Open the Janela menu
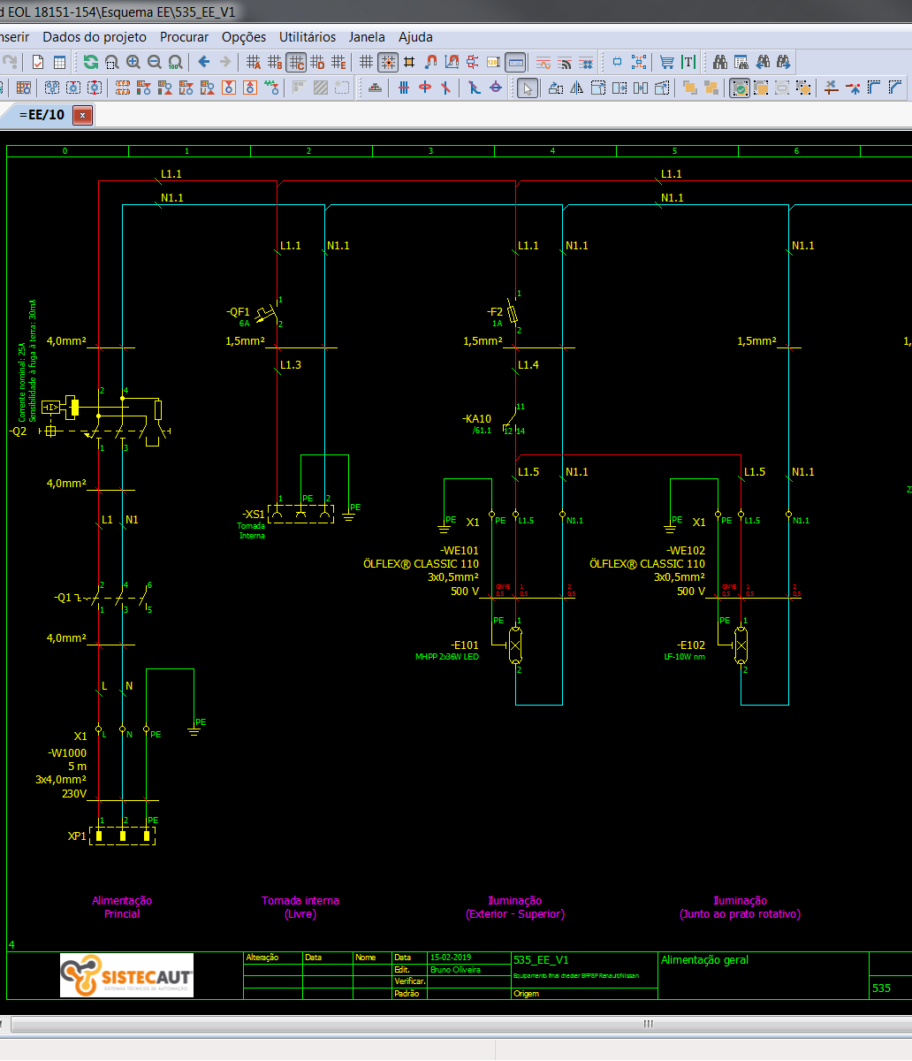 click(367, 37)
